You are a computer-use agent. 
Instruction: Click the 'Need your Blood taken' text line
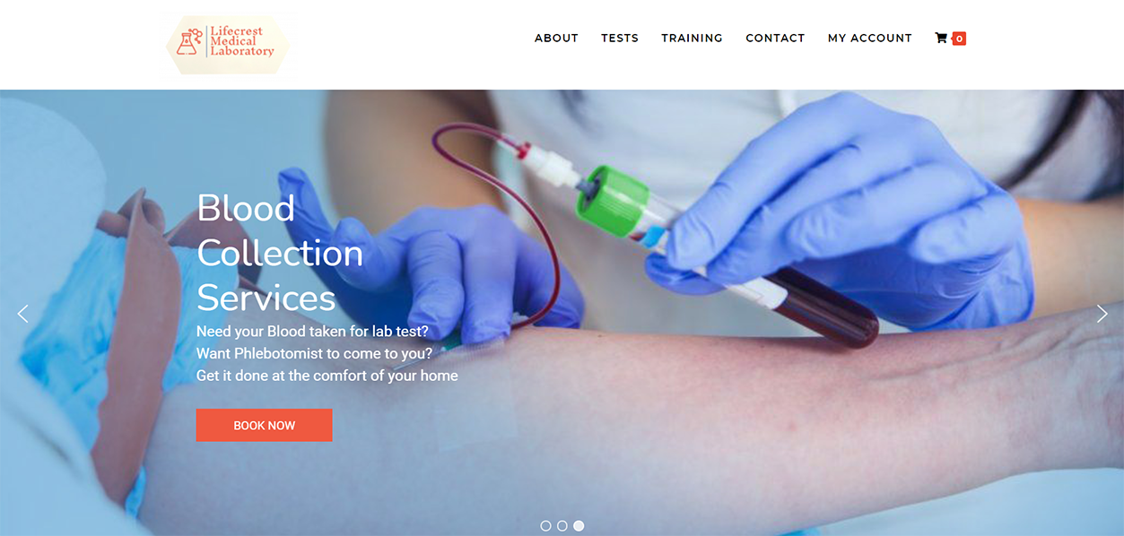(x=312, y=331)
